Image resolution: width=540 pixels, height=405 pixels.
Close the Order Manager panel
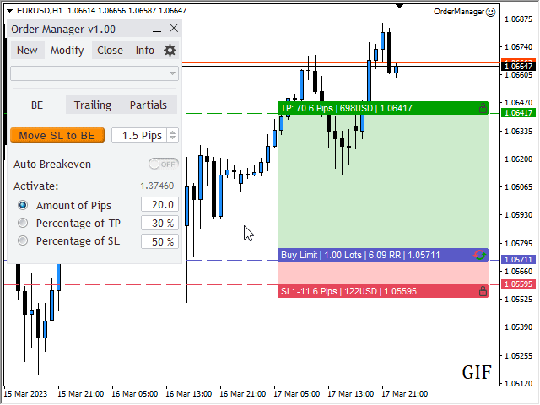[174, 28]
